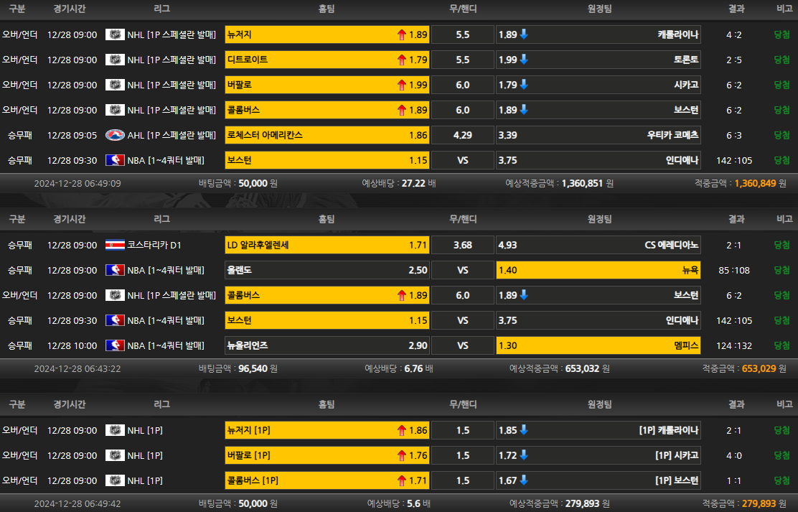Click the 1 :1 result score
The width and height of the screenshot is (798, 512).
click(734, 480)
